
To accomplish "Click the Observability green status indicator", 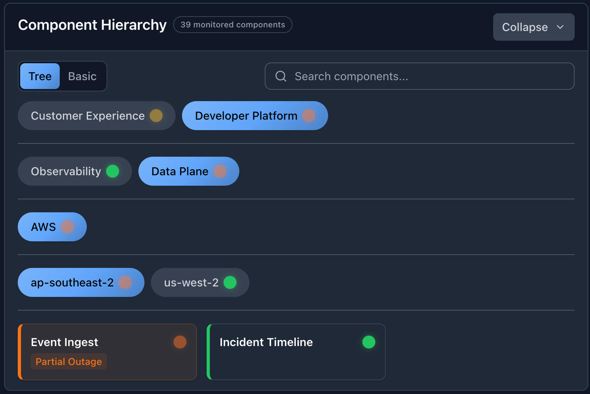I will tap(113, 171).
